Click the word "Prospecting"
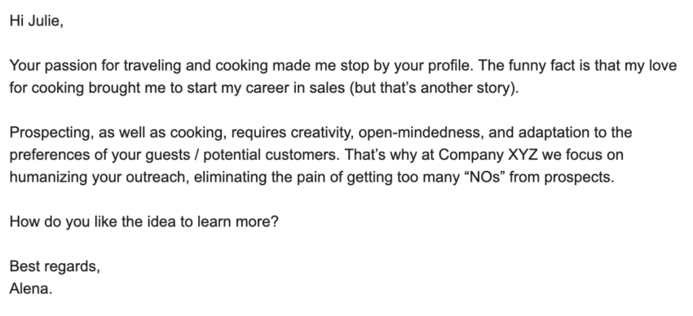The image size is (693, 316). click(51, 133)
